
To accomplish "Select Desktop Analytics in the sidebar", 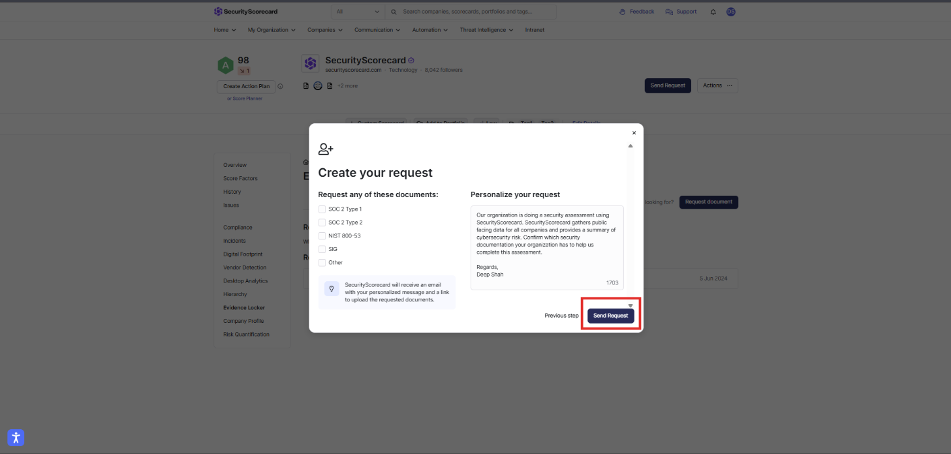I will pos(245,281).
